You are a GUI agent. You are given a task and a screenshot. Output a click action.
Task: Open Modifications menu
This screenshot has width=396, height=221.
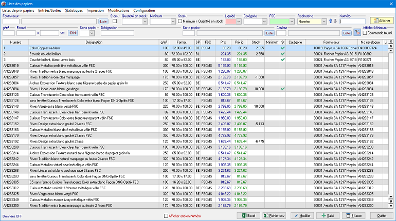coord(118,11)
